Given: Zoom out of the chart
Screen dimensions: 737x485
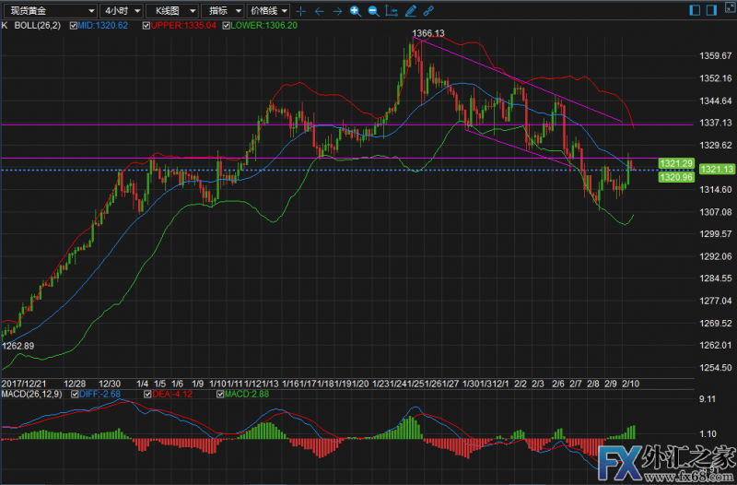Looking at the screenshot, I should coord(373,11).
